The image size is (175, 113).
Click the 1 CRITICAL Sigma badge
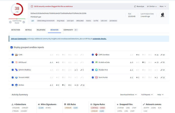pyautogui.click(x=94, y=108)
